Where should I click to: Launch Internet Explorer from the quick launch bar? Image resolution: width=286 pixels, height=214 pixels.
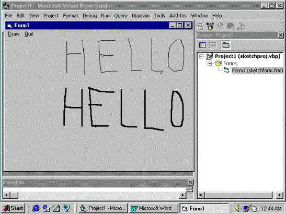click(36, 208)
